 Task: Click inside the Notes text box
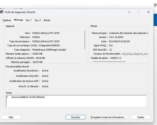pyautogui.click(x=76, y=101)
